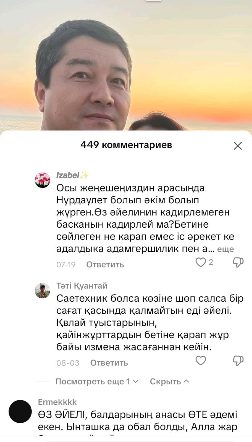Dislike Izabel's comment with the thumbs-down icon
The image size is (252, 442).
pyautogui.click(x=238, y=262)
